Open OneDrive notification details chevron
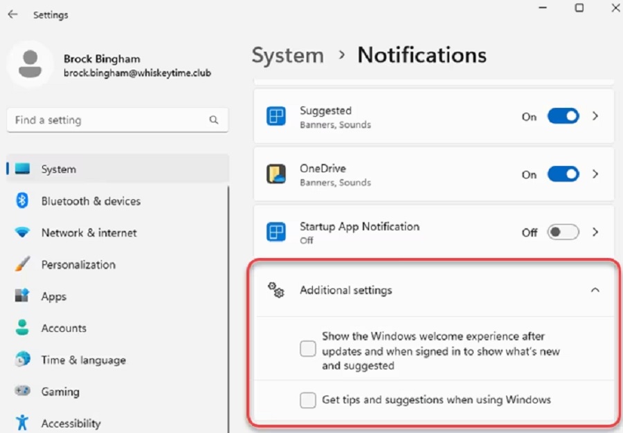The image size is (623, 433). coord(595,174)
